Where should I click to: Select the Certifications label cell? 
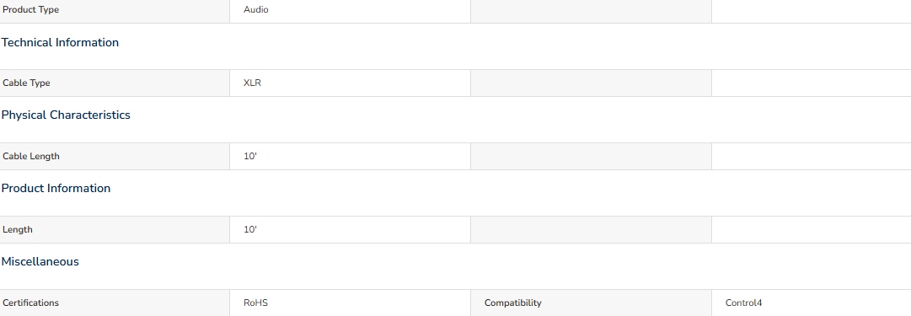point(115,303)
